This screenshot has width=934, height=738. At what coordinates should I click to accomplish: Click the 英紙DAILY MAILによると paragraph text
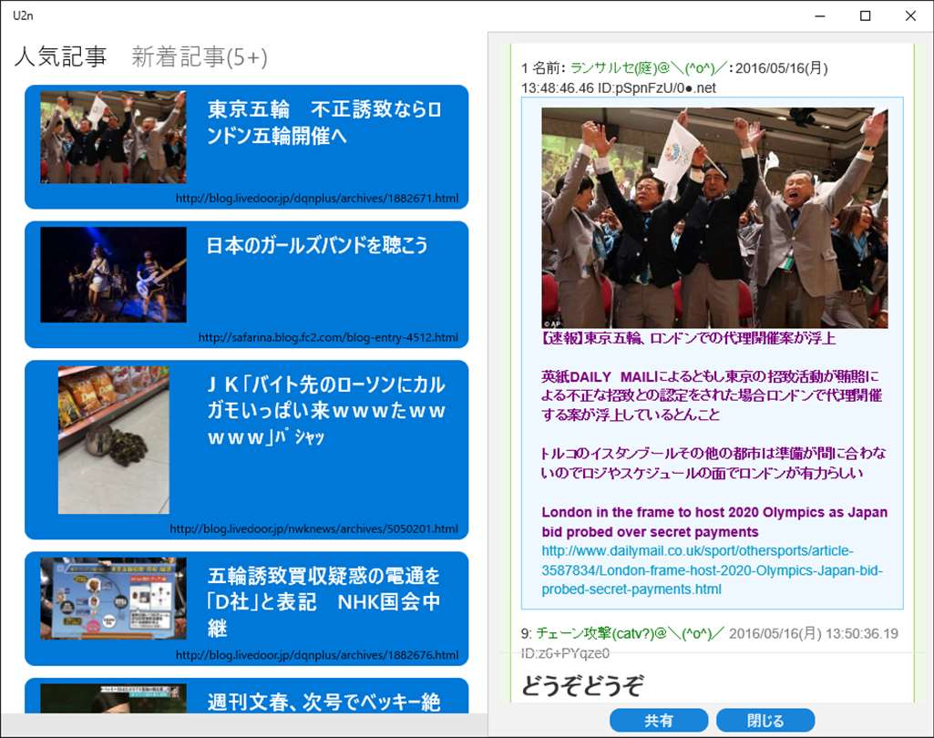tap(712, 395)
